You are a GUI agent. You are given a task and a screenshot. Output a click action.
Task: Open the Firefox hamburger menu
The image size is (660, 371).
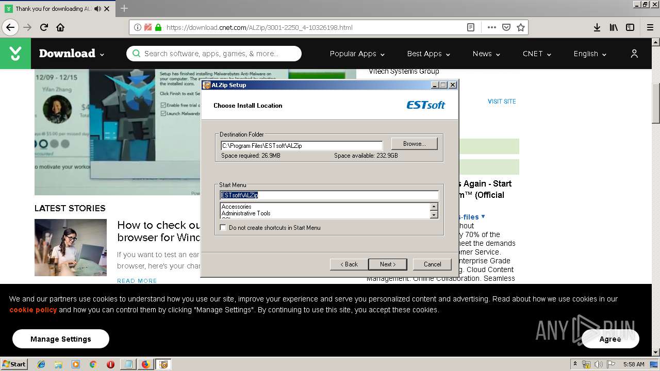click(650, 27)
